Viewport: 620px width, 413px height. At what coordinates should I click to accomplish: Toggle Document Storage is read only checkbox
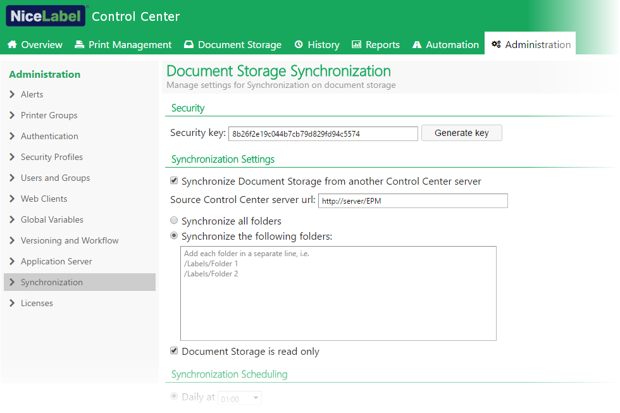click(x=174, y=350)
